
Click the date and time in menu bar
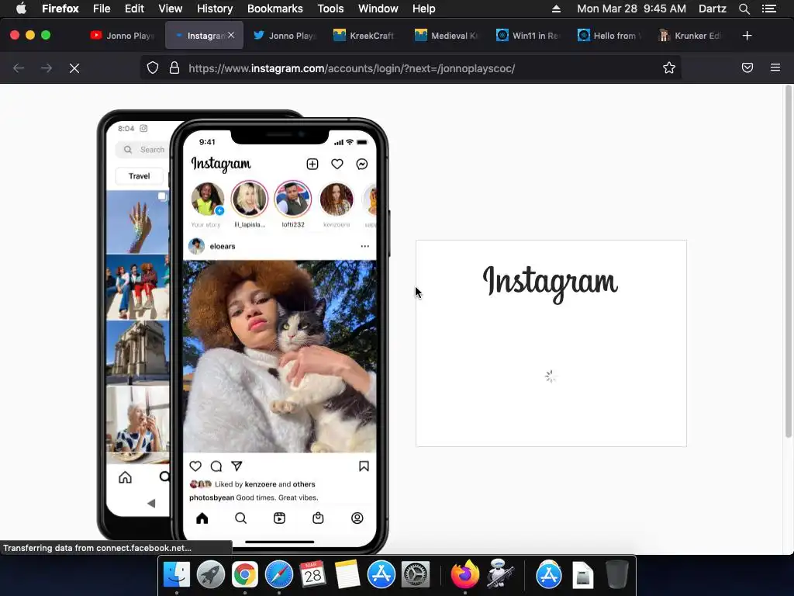[631, 9]
